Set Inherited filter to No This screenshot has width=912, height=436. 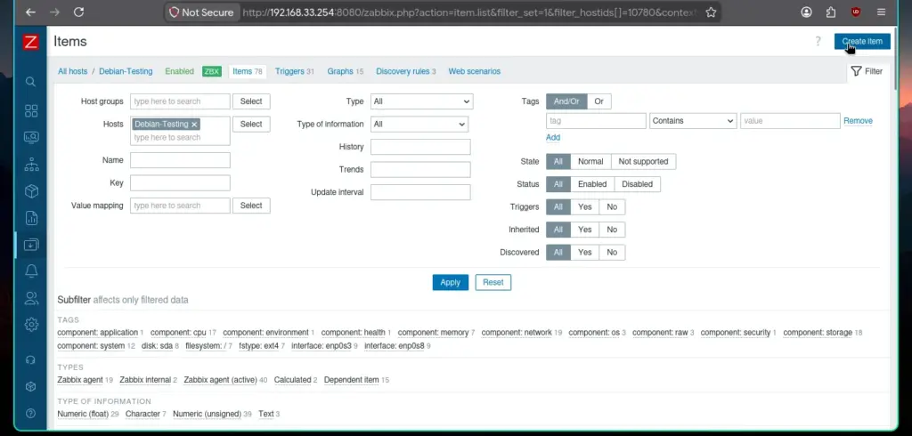[612, 230]
